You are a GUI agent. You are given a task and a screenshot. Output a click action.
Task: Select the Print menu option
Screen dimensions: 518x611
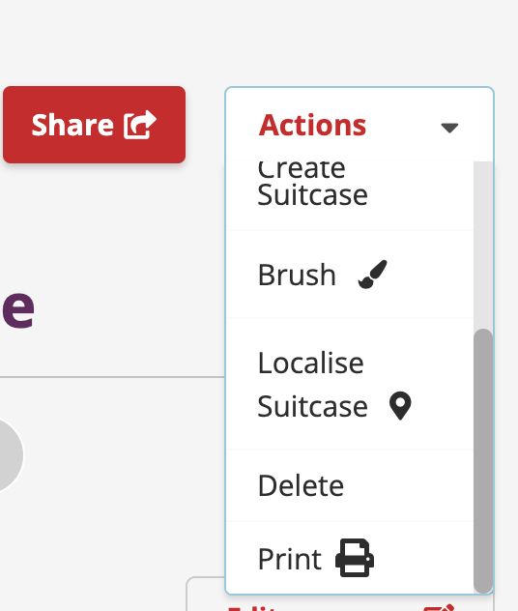350,558
